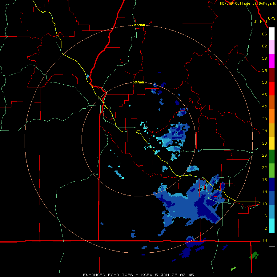
Task: Click the '07:45' timestamp text
Action: click(x=187, y=275)
